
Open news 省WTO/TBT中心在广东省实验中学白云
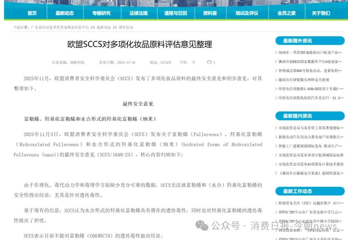(310, 212)
